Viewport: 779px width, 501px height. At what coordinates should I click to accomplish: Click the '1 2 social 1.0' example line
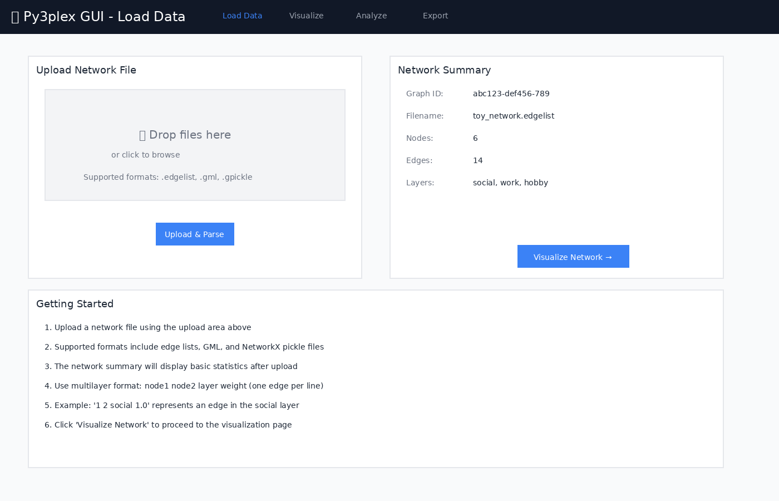(176, 405)
